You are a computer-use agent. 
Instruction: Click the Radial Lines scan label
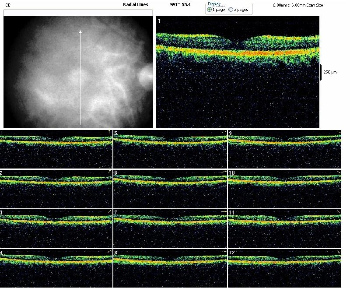tap(135, 4)
